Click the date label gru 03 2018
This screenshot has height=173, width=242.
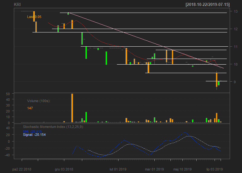tap(64, 169)
